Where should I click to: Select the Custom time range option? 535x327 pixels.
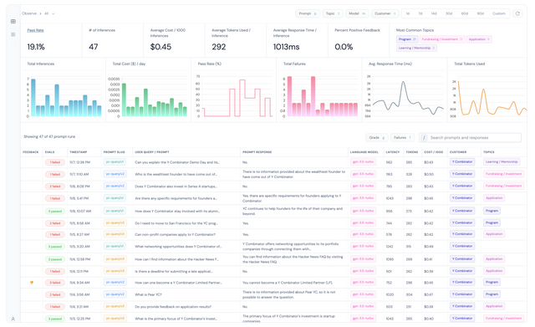tap(499, 13)
